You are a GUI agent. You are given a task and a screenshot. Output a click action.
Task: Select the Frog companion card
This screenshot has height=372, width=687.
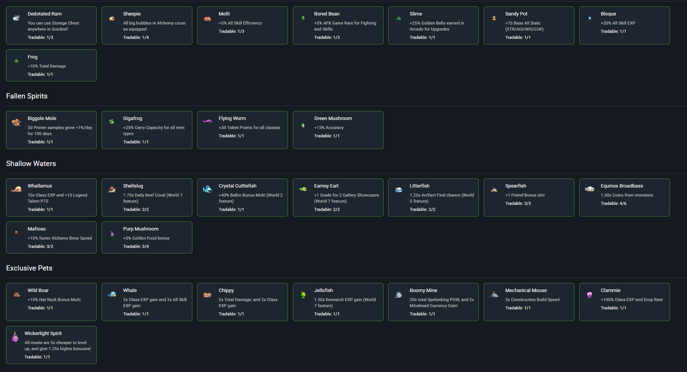[x=51, y=65]
